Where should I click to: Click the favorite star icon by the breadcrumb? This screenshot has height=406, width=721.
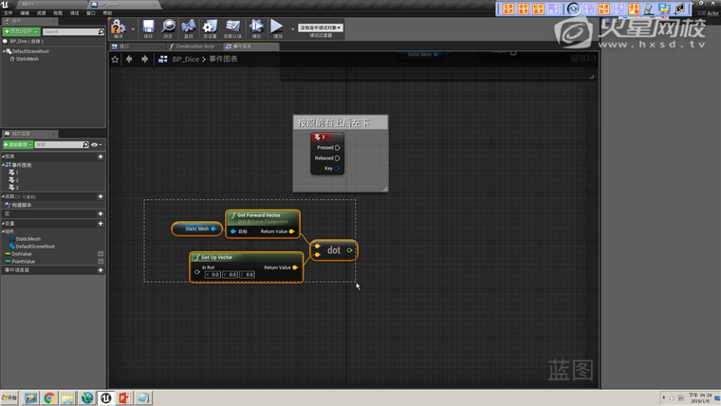[x=116, y=59]
